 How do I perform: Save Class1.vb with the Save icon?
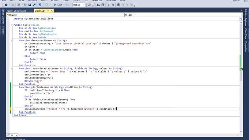[x=30, y=5]
